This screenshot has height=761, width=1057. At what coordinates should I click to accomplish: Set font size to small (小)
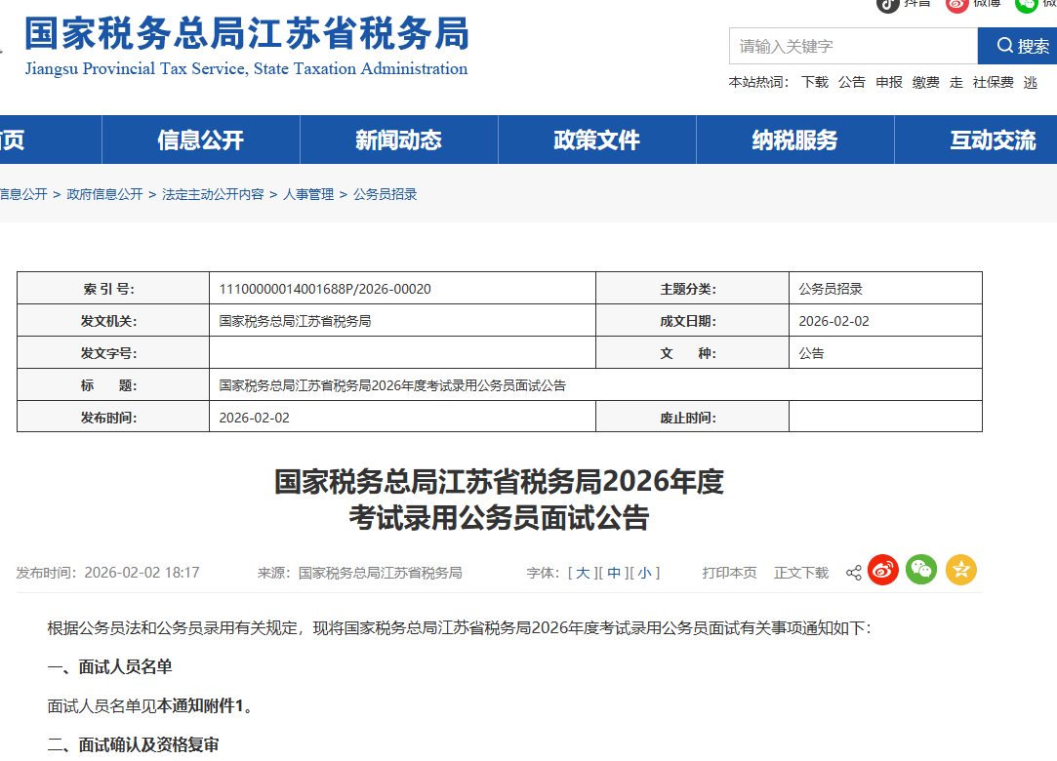click(644, 573)
